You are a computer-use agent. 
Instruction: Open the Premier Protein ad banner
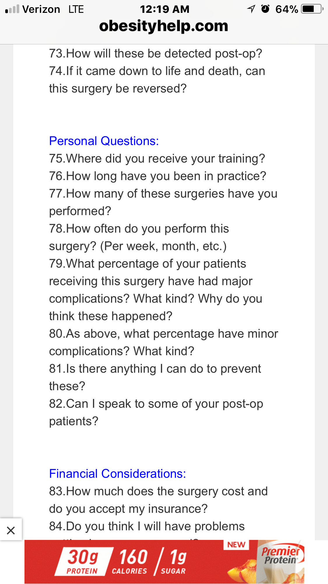pyautogui.click(x=164, y=562)
